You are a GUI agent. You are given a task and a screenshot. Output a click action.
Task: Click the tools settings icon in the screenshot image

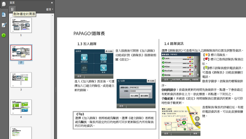[103, 68]
